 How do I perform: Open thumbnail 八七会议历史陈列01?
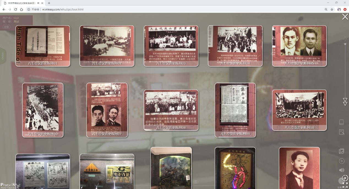(x=43, y=46)
